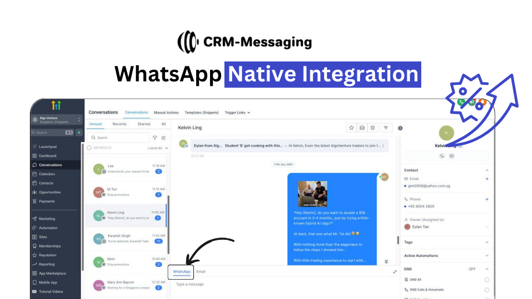
Task: Open the Algo Venture account switcher
Action: [57, 120]
